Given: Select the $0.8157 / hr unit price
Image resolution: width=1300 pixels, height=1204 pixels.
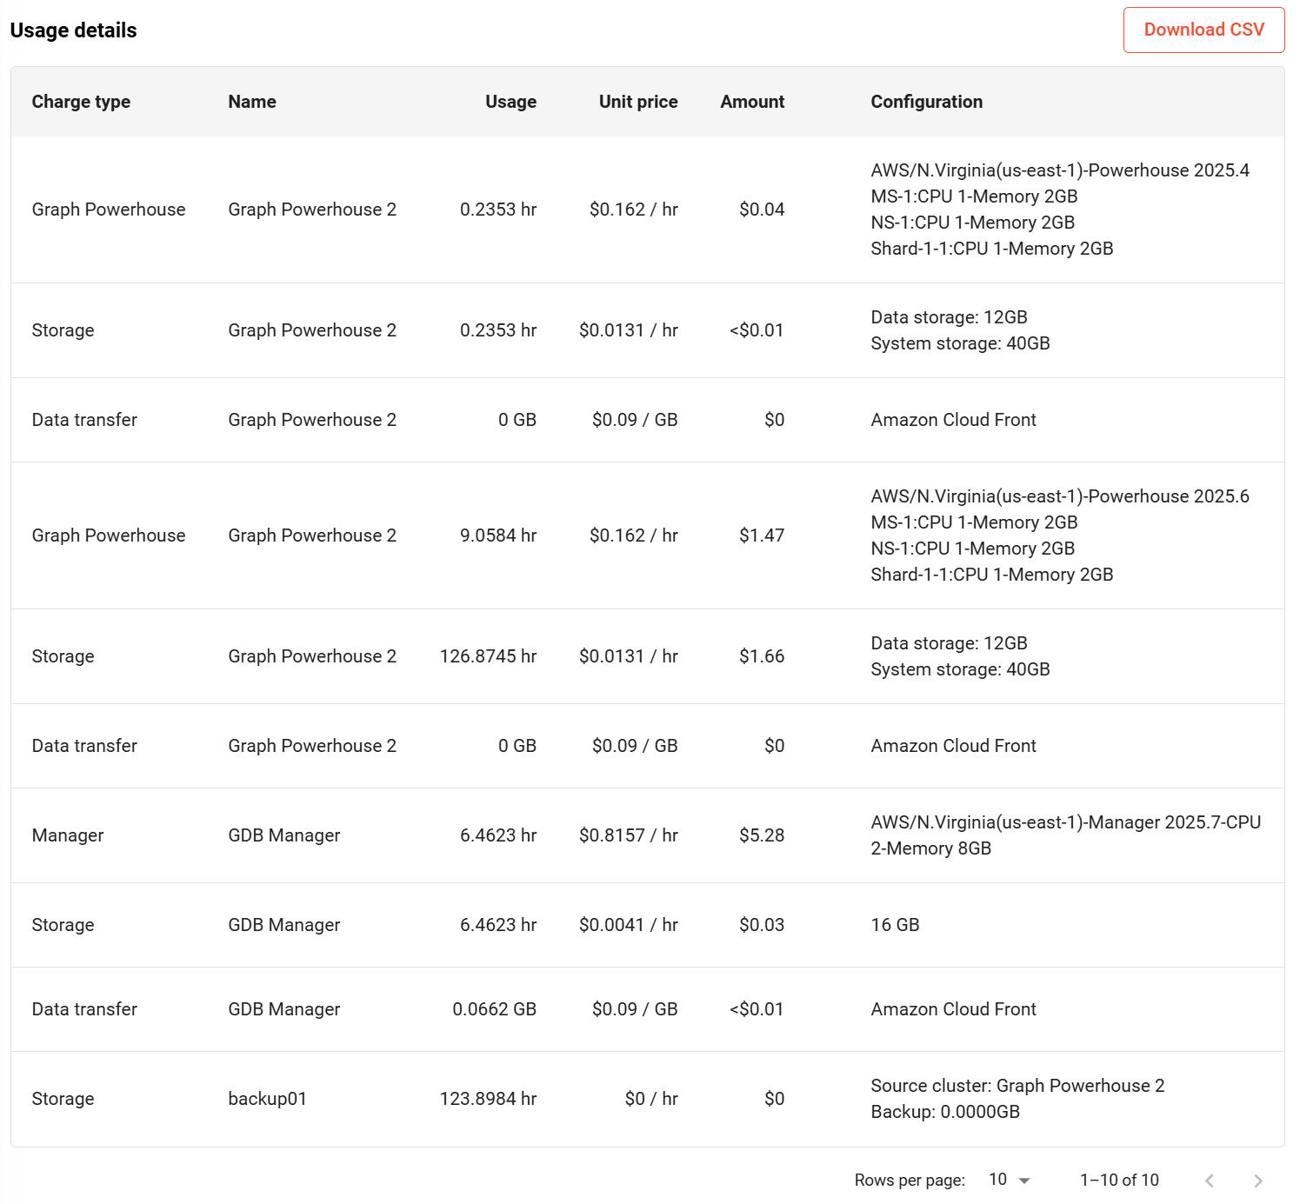Looking at the screenshot, I should pyautogui.click(x=629, y=835).
